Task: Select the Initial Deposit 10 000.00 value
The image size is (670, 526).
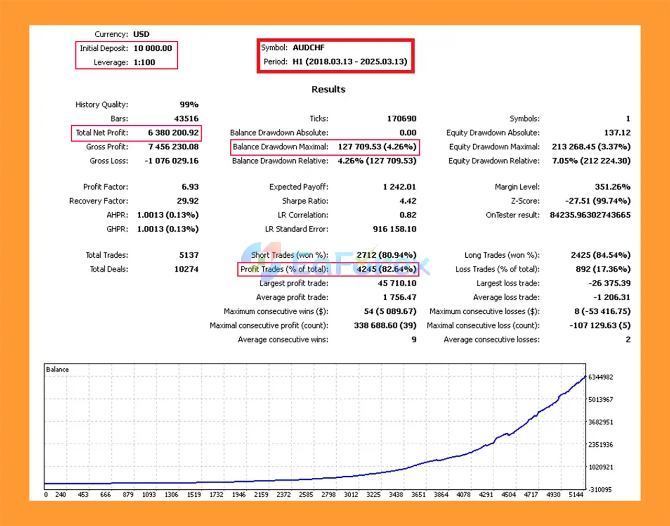Action: coord(152,48)
